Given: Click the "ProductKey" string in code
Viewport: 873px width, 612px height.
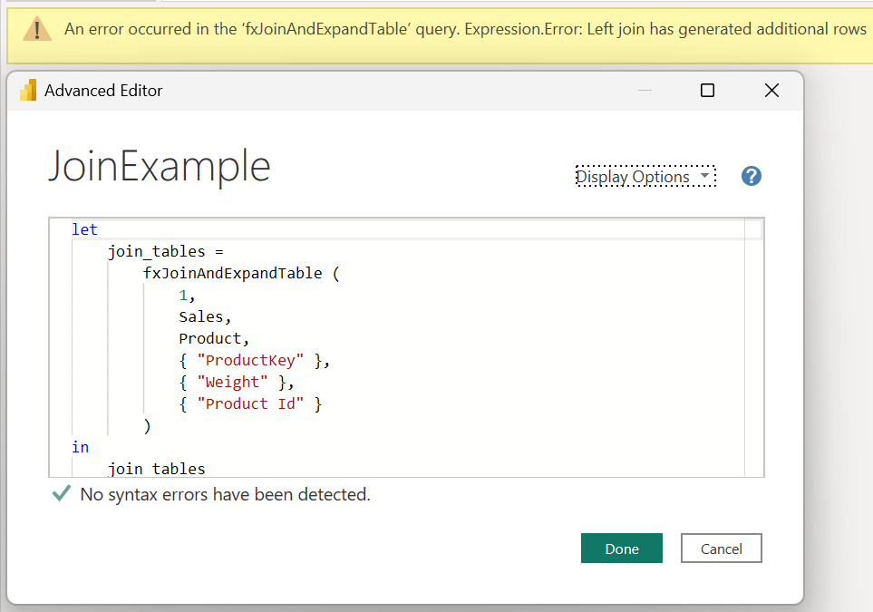Looking at the screenshot, I should pyautogui.click(x=250, y=361).
